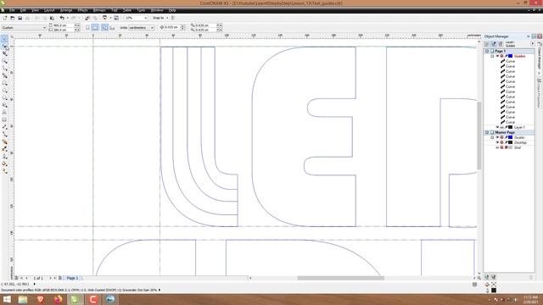Image resolution: width=543 pixels, height=305 pixels.
Task: Toggle printing for the Desktop layer
Action: 501,142
